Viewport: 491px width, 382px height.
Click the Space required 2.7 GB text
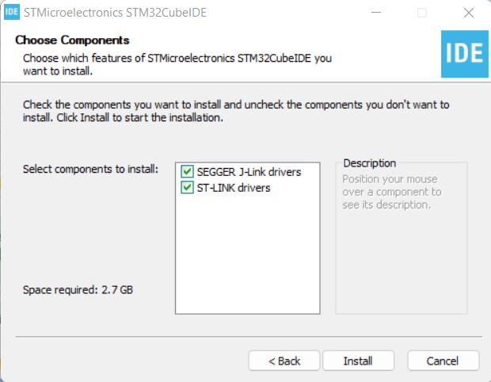[78, 290]
